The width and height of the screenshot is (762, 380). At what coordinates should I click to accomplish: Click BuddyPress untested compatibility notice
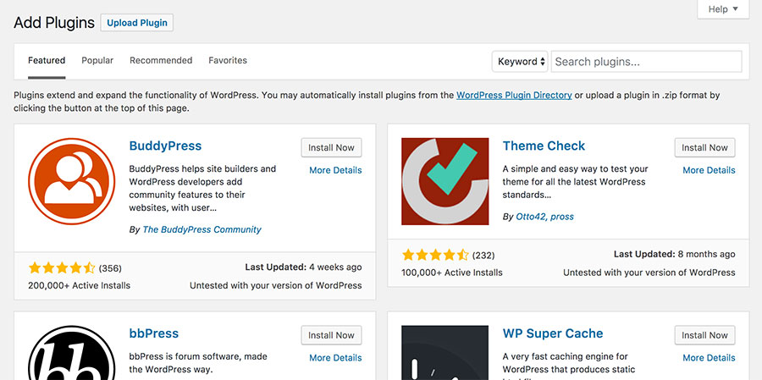click(x=275, y=285)
